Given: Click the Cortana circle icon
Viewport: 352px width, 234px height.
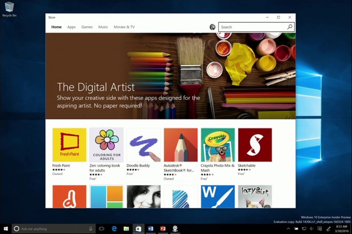Looking at the screenshot, I should [17, 229].
